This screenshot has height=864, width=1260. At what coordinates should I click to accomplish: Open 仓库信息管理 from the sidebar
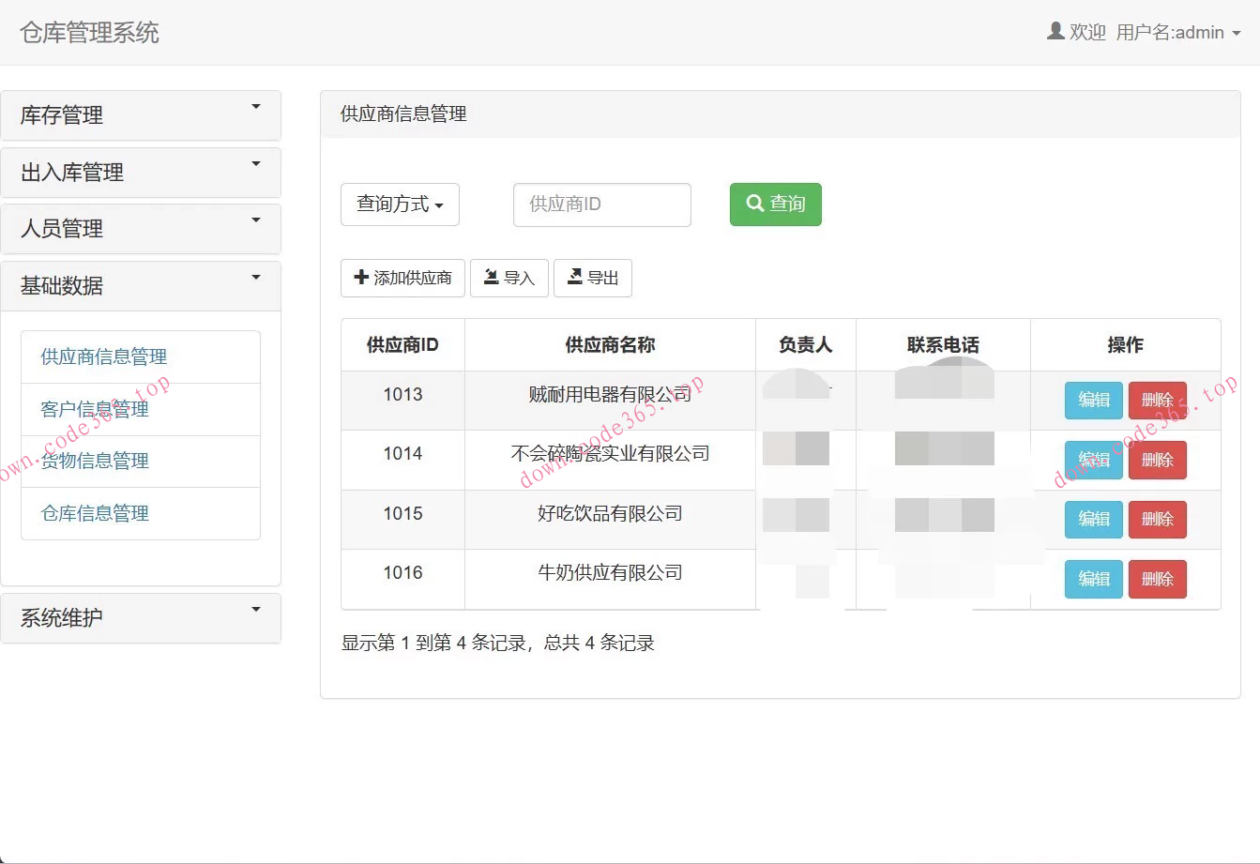[x=94, y=513]
